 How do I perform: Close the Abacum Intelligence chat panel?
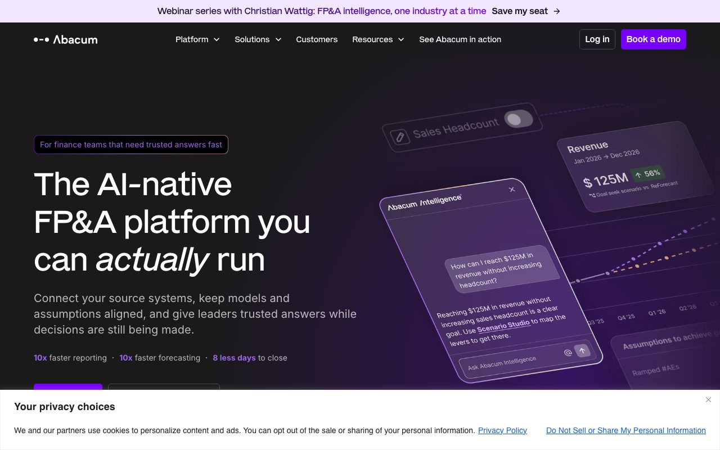coord(512,190)
